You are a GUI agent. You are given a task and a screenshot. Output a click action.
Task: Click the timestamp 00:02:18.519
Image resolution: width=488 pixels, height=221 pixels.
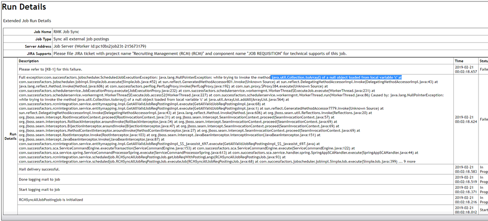coord(466,181)
